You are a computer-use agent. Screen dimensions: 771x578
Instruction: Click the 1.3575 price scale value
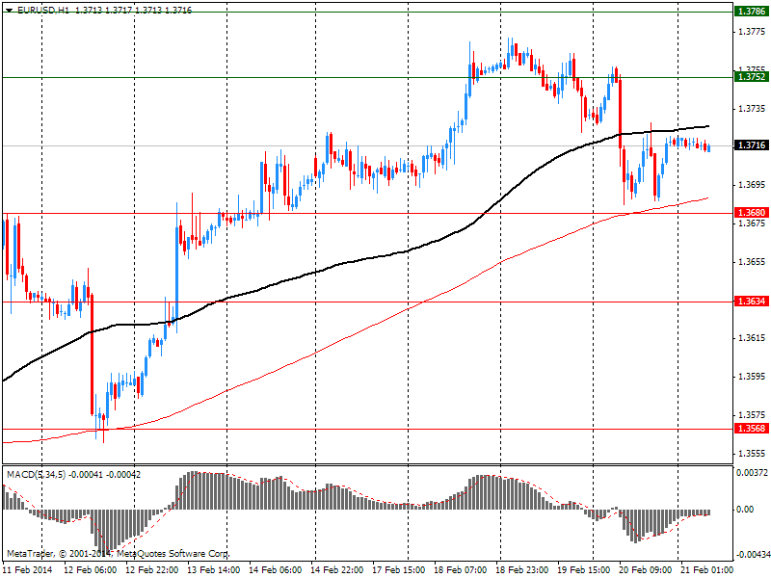point(753,415)
